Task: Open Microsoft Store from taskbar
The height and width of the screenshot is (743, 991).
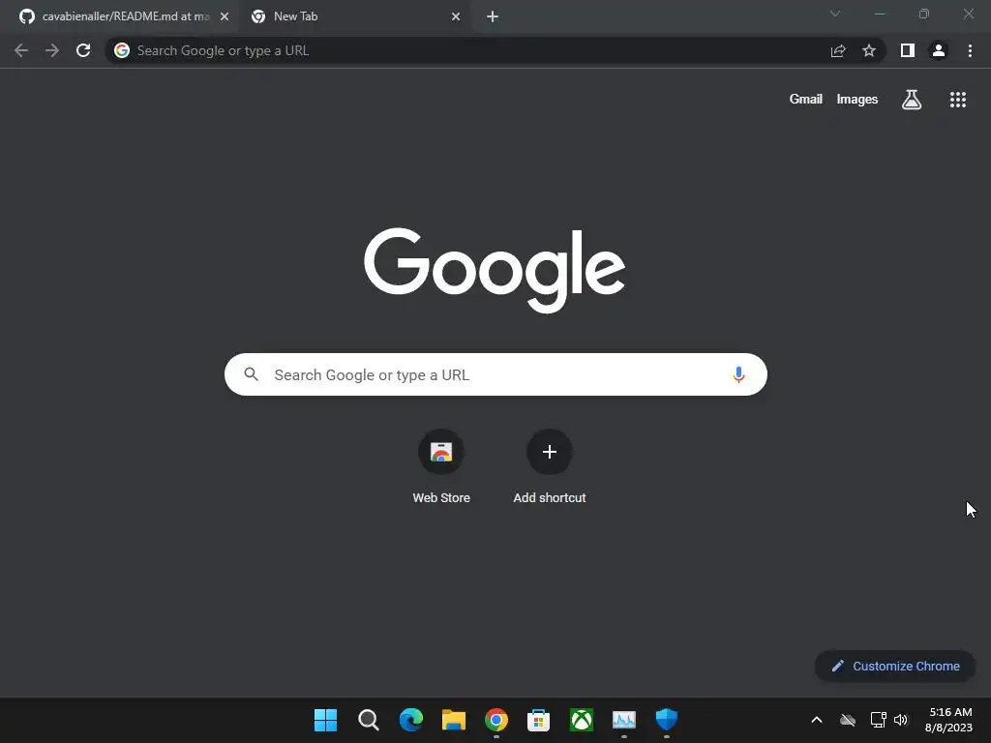Action: [x=538, y=720]
